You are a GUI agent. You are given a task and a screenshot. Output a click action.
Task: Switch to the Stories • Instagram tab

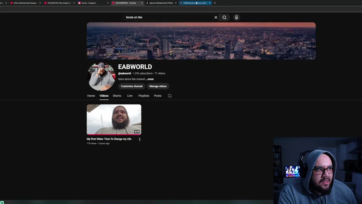coord(93,3)
